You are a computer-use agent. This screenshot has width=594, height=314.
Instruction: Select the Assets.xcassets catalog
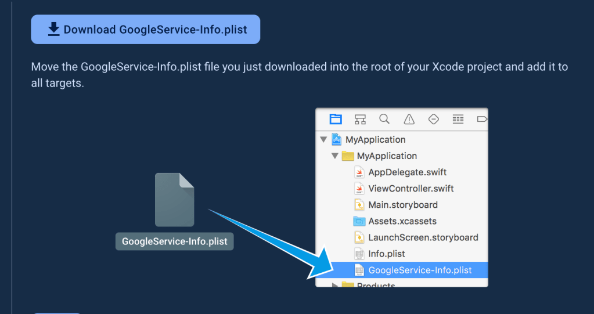click(x=402, y=221)
